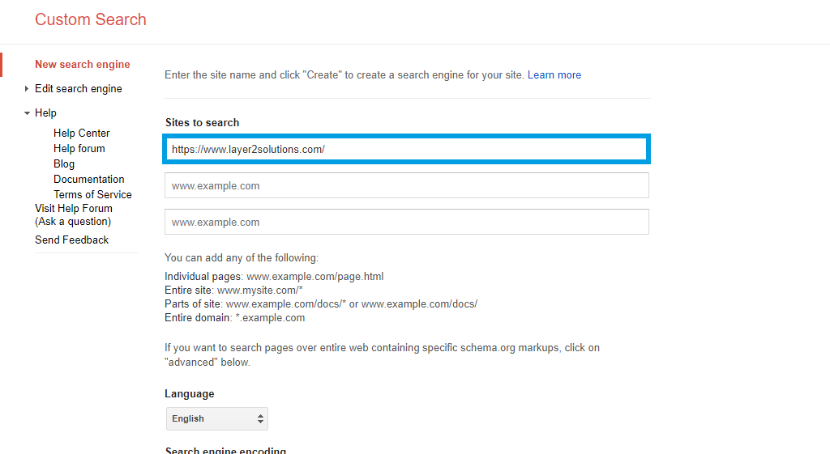This screenshot has width=830, height=454.
Task: View the Documentation page
Action: click(88, 180)
